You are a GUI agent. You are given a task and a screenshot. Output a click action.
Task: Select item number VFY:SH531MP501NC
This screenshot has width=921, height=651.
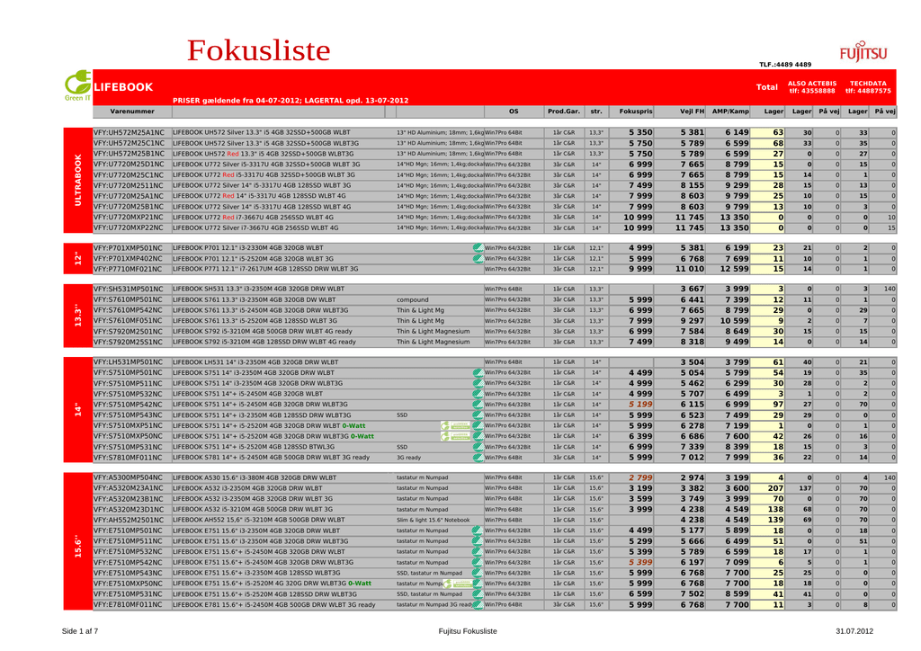[x=128, y=289]
